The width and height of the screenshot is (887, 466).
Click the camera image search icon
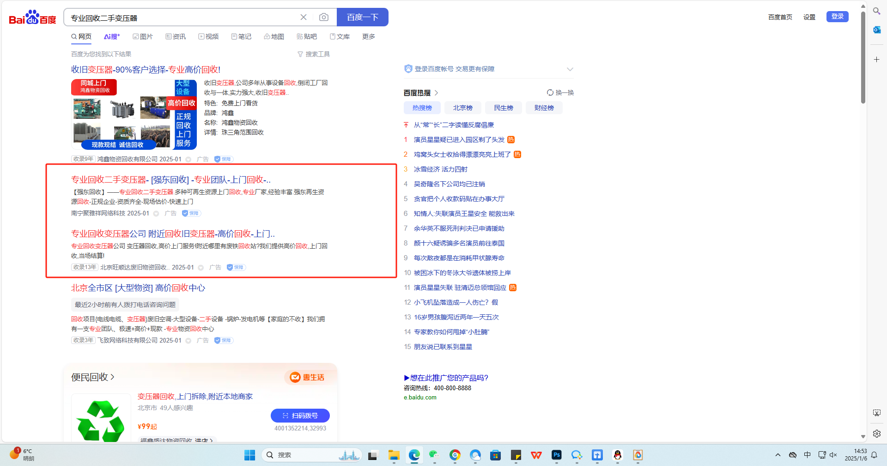[324, 17]
